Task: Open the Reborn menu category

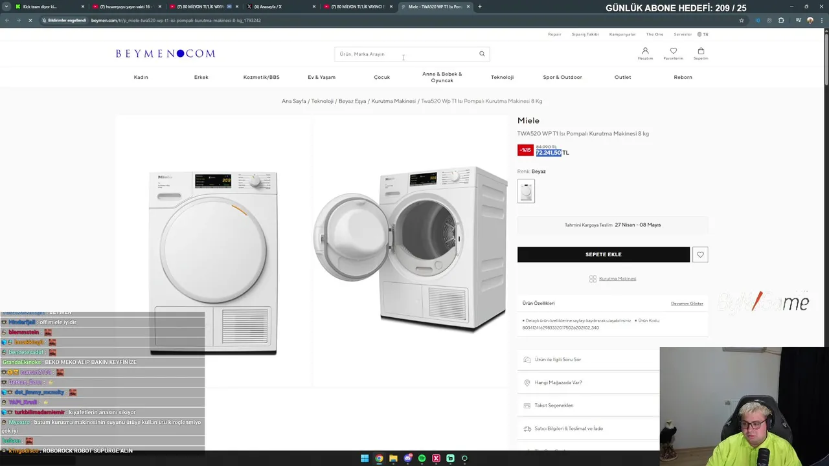Action: (683, 77)
